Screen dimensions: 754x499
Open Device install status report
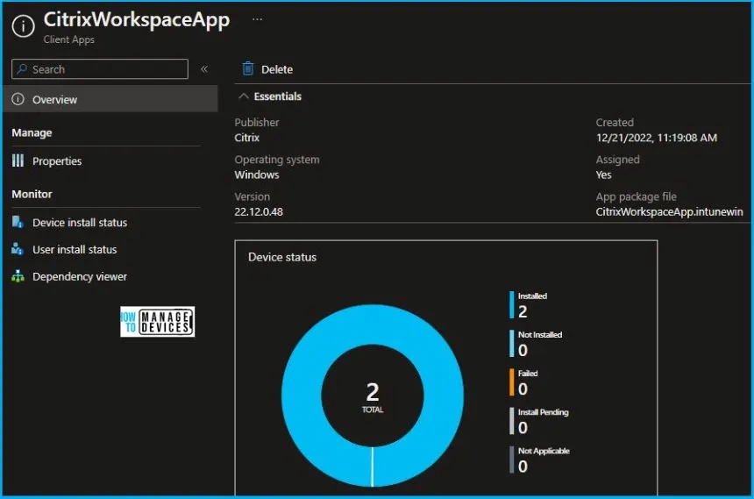[80, 223]
